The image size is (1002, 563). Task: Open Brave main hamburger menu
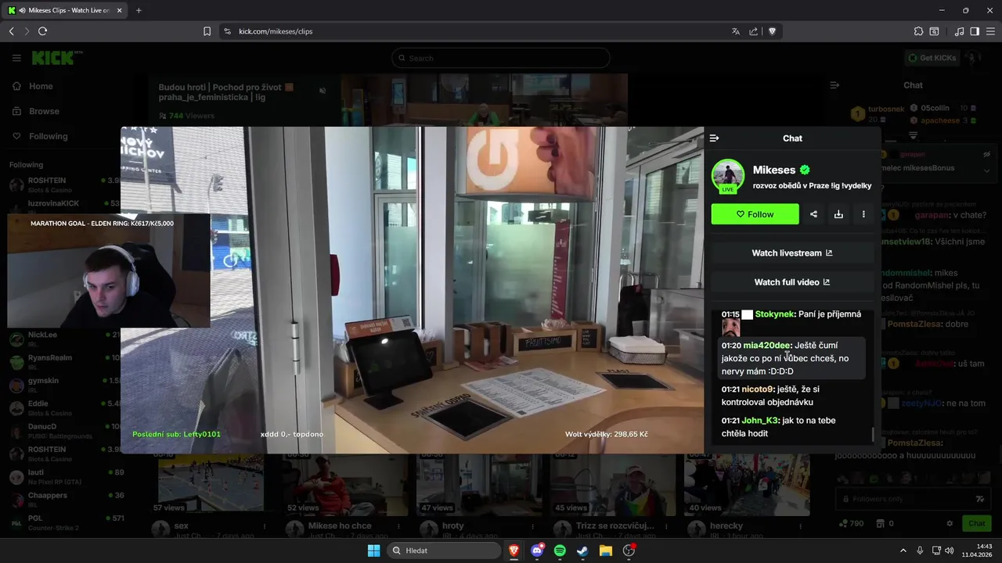coord(990,31)
